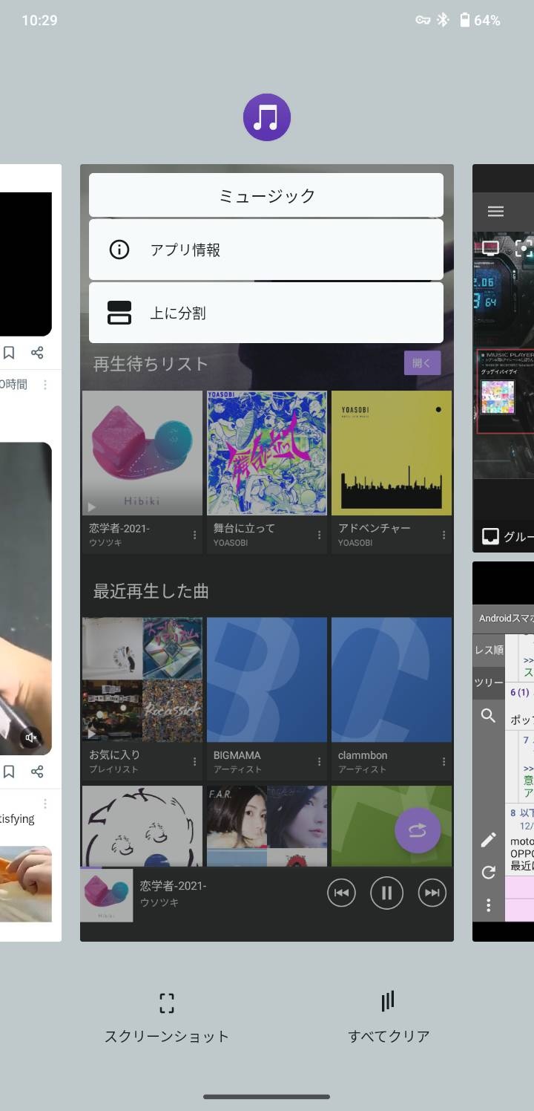Open overflow menu for BIGMAMA artist
The height and width of the screenshot is (1111, 534).
(320, 762)
